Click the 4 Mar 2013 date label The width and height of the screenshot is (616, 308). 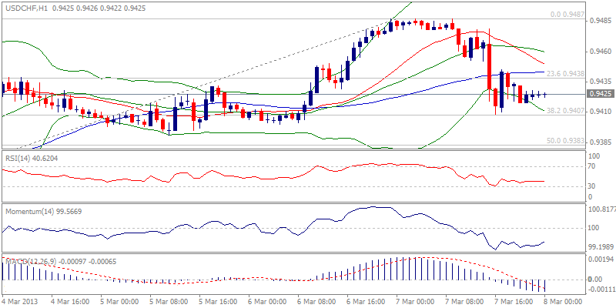click(x=22, y=301)
